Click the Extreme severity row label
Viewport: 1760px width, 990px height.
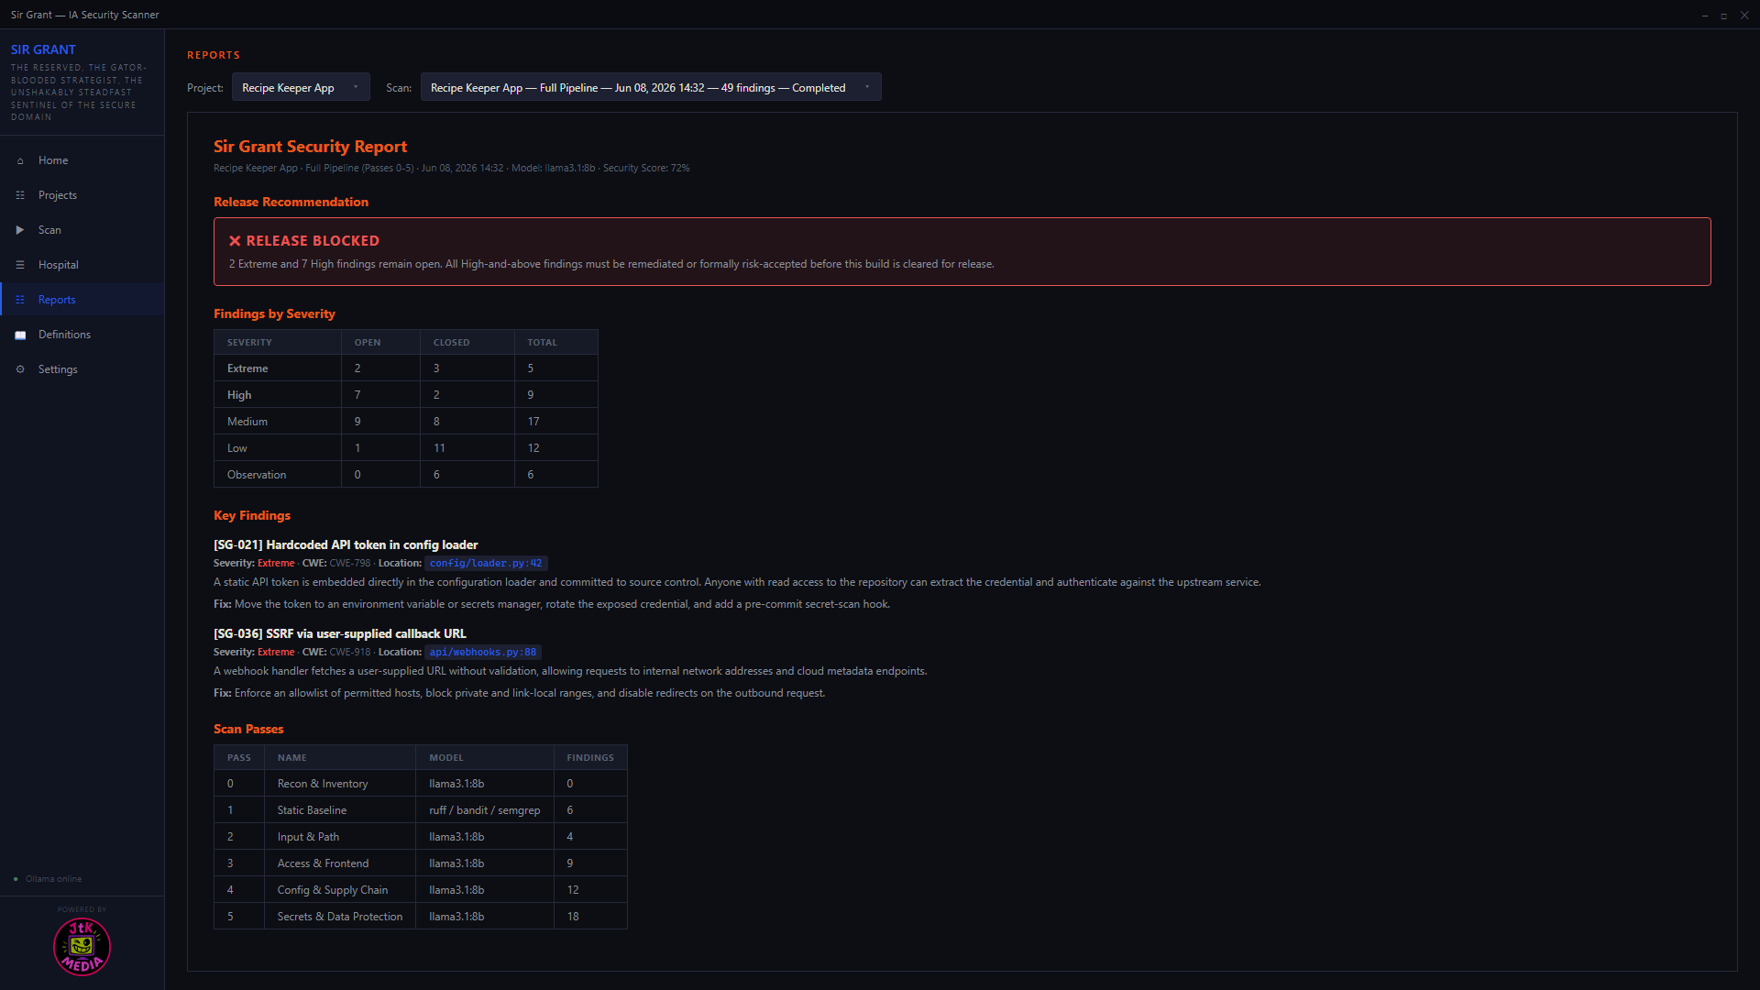click(247, 368)
